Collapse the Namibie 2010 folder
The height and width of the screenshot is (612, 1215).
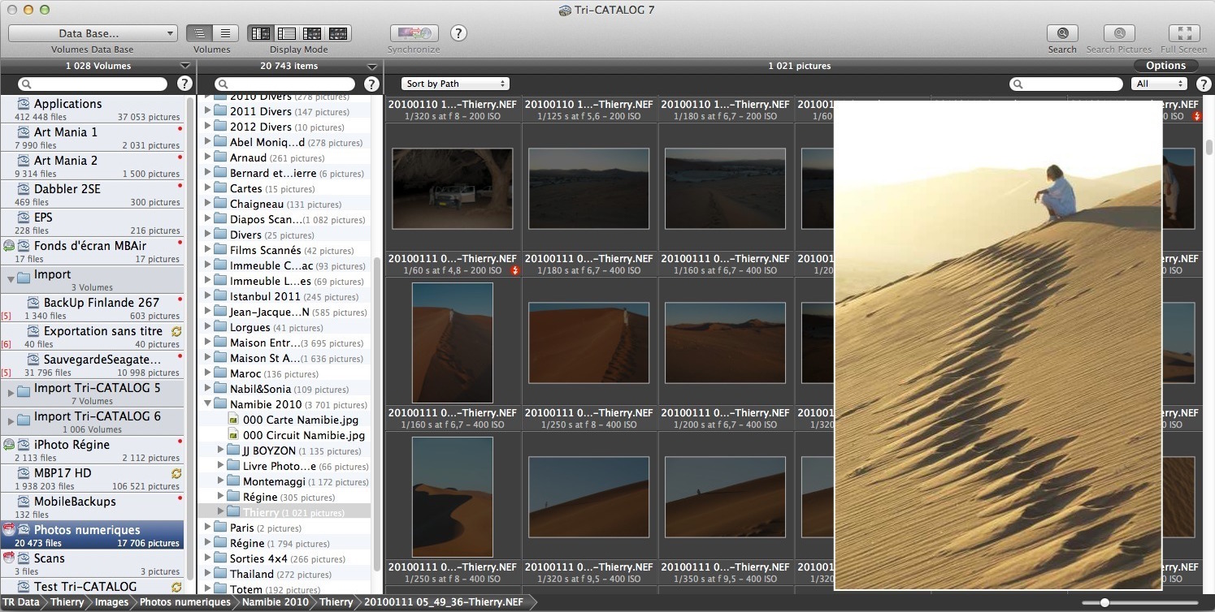(x=207, y=404)
